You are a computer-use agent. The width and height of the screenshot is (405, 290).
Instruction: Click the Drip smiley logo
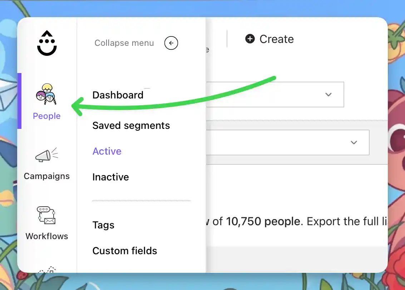[x=47, y=43]
